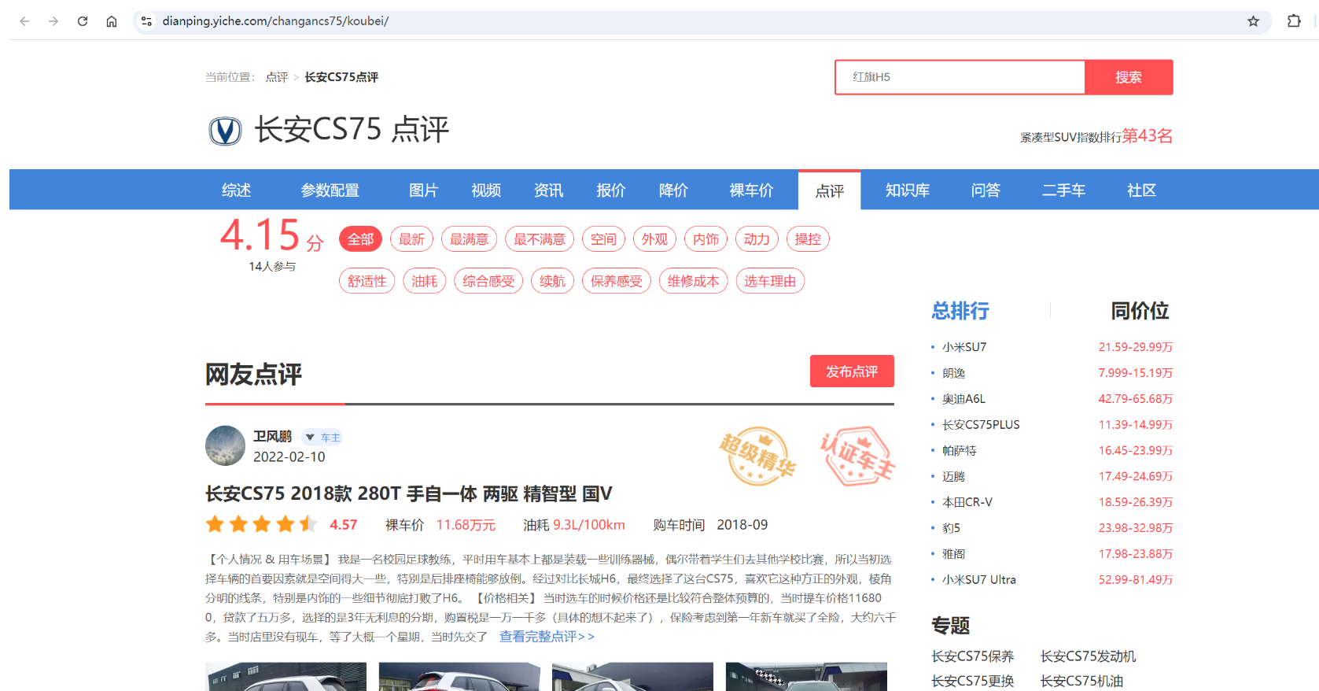
Task: Filter reviews by 舒适性
Action: point(367,281)
